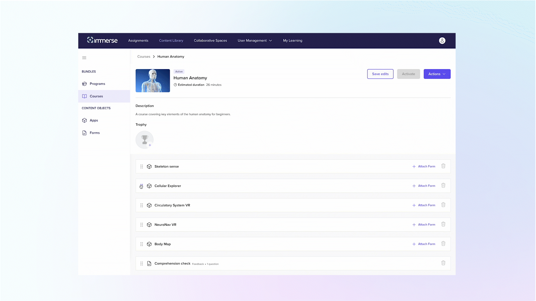The width and height of the screenshot is (536, 301).
Task: Attach a form to Circulatory System VR
Action: (x=424, y=205)
